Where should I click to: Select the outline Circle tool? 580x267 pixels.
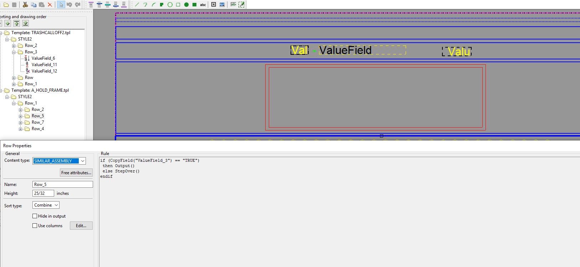coord(170,5)
